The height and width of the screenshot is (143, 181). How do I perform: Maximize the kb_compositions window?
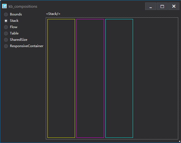click(x=162, y=6)
